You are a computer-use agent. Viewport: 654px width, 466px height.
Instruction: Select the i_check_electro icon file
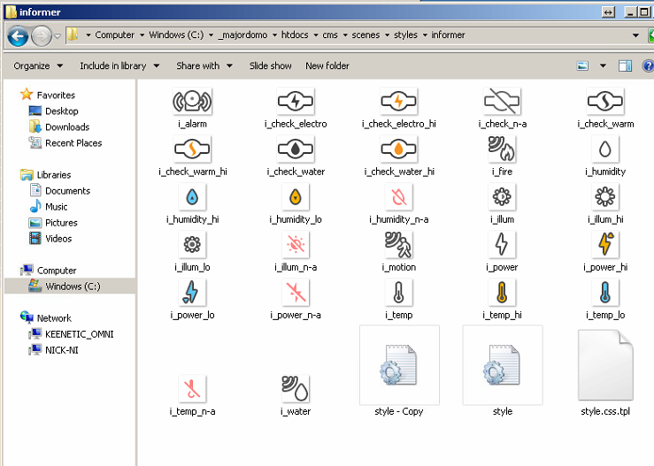[x=296, y=102]
